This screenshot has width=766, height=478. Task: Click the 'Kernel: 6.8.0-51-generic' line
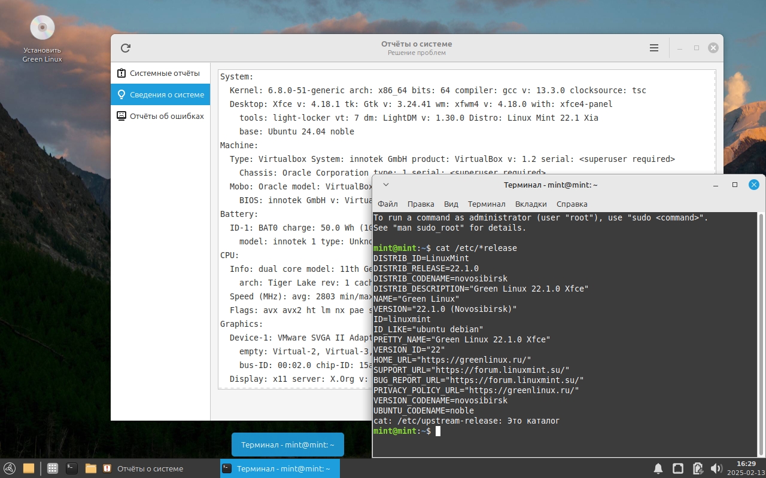tap(438, 90)
